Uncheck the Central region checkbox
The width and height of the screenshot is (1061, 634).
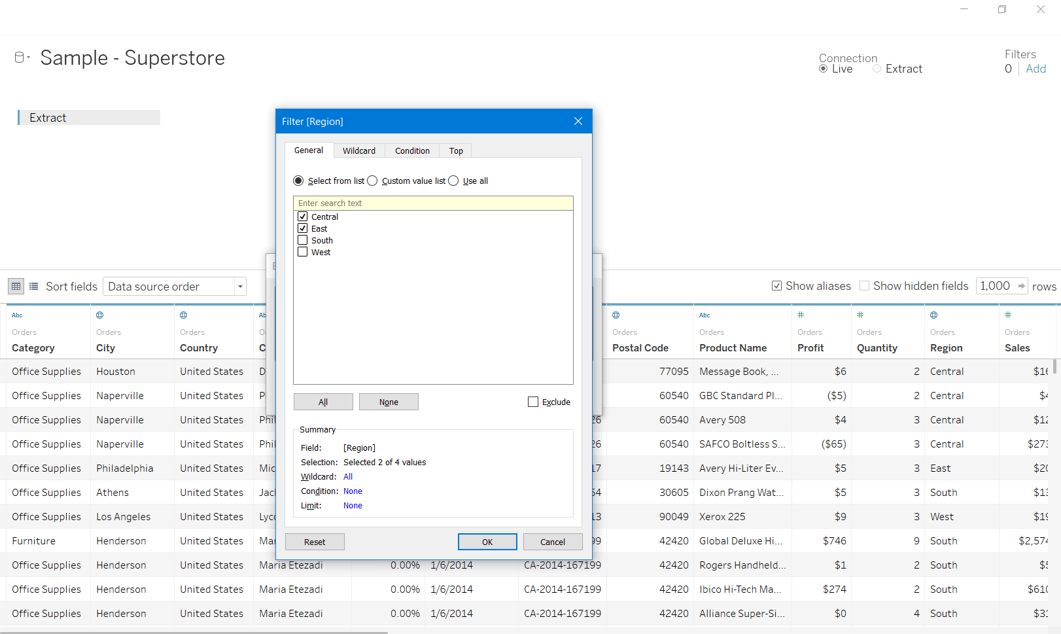(303, 217)
